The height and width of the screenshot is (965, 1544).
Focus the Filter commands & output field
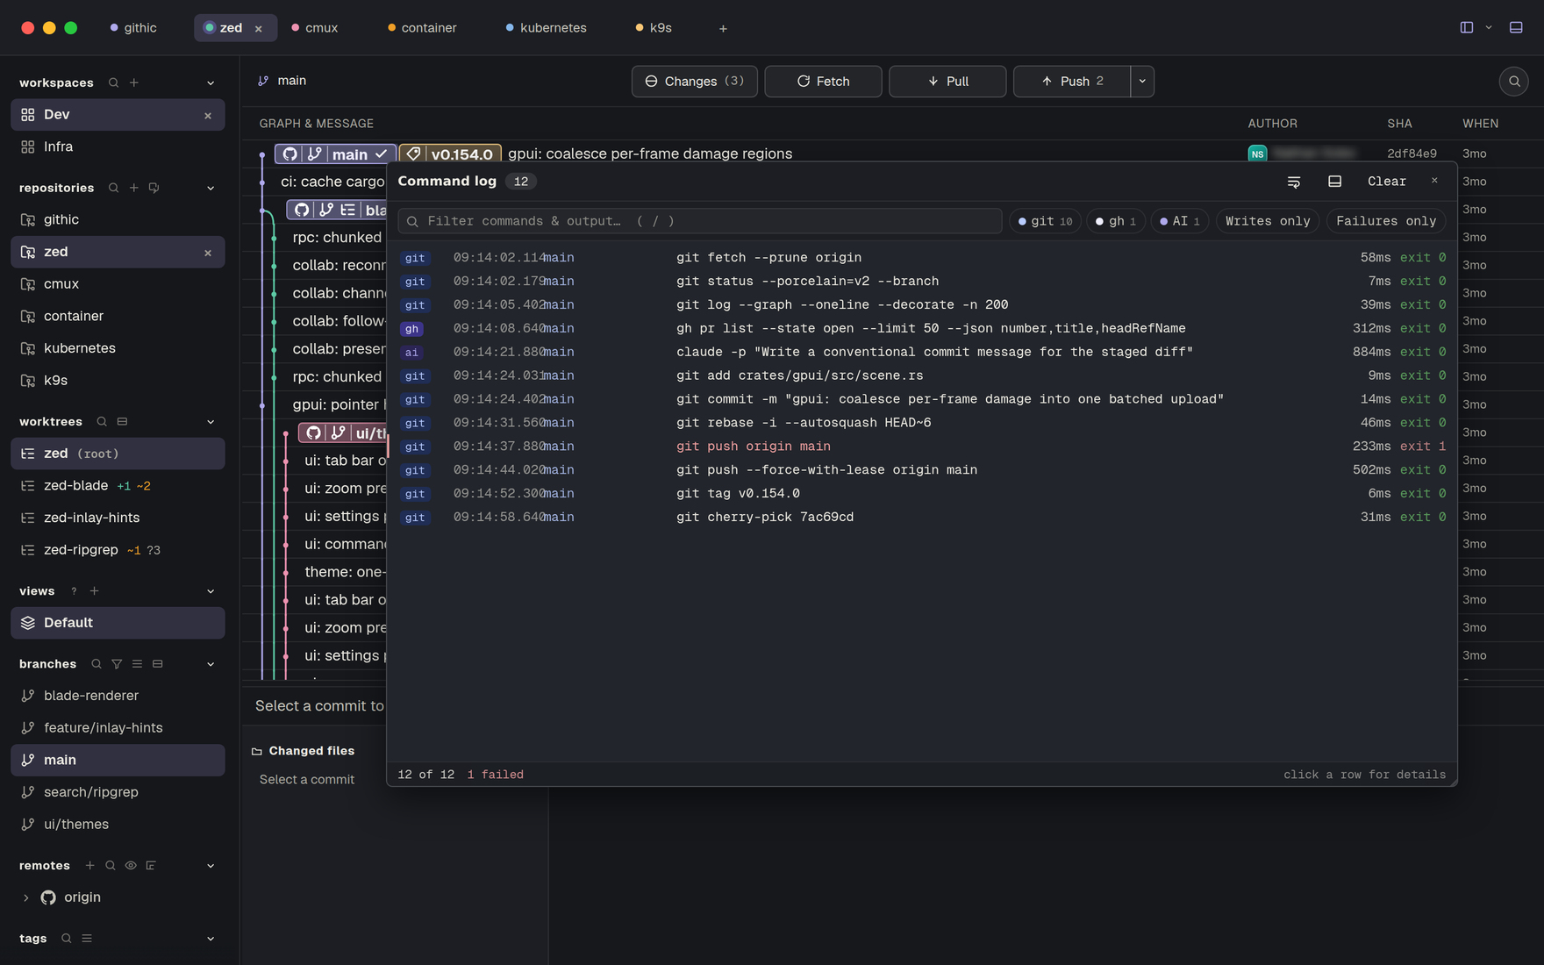tap(700, 221)
